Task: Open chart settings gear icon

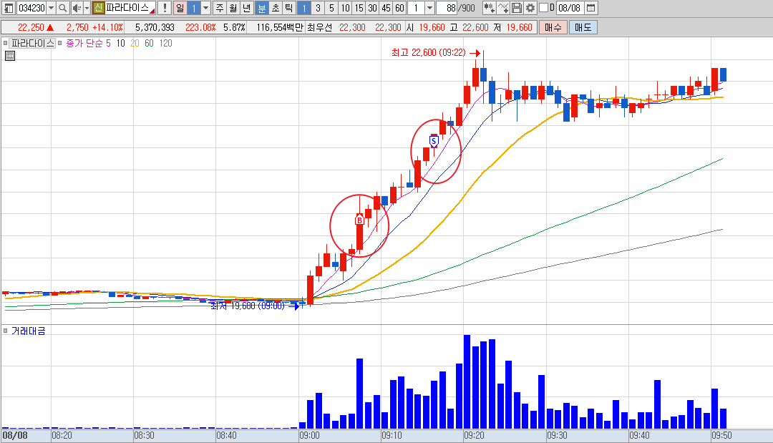Action: 530,8
